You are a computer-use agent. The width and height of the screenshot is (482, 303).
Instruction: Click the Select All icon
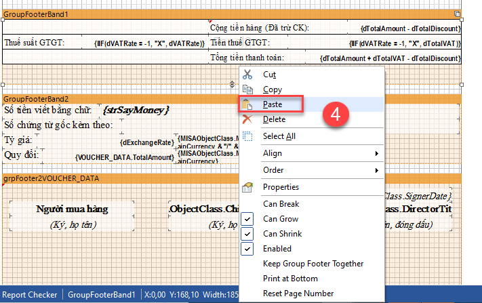247,136
